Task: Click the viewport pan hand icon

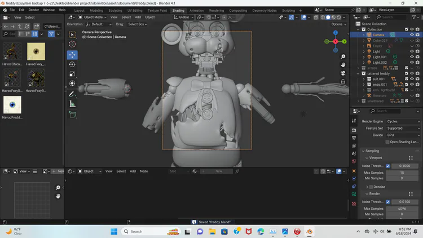Action: 343,65
